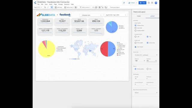Select Smart guides snap option
The image size is (192, 108).
point(135,69)
